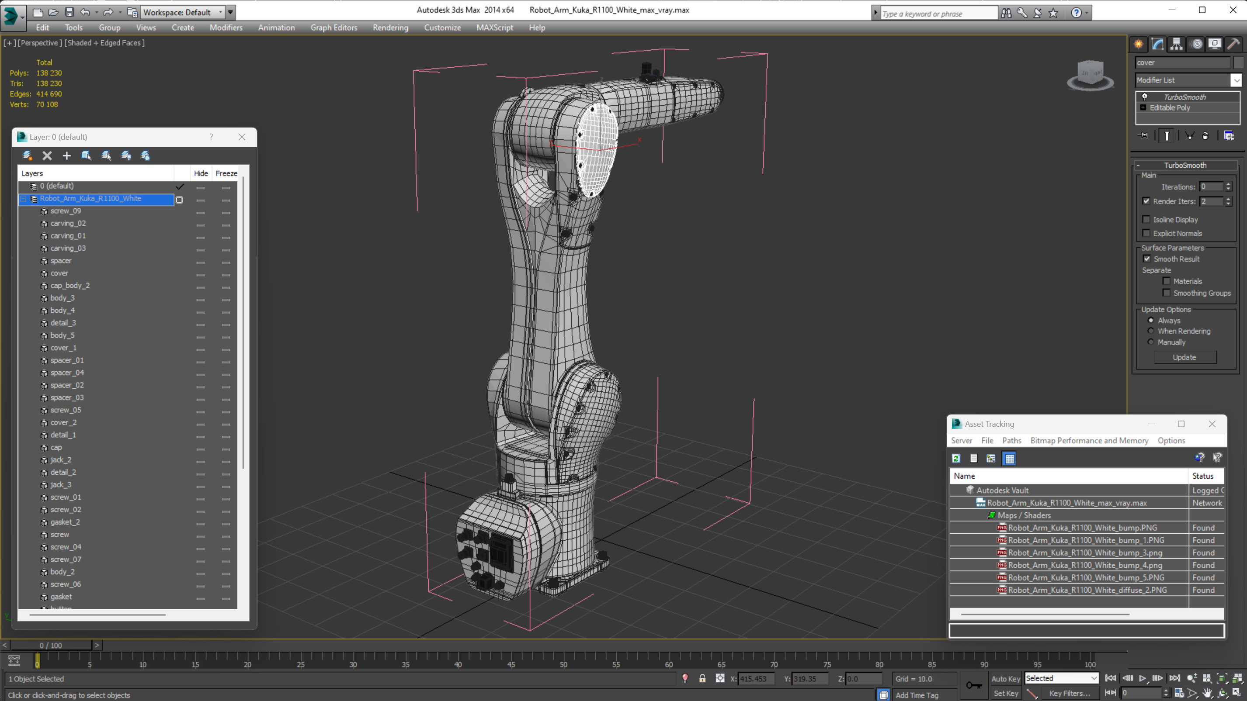Click the search binoculars icon in title bar
Image resolution: width=1247 pixels, height=701 pixels.
[x=1006, y=13]
